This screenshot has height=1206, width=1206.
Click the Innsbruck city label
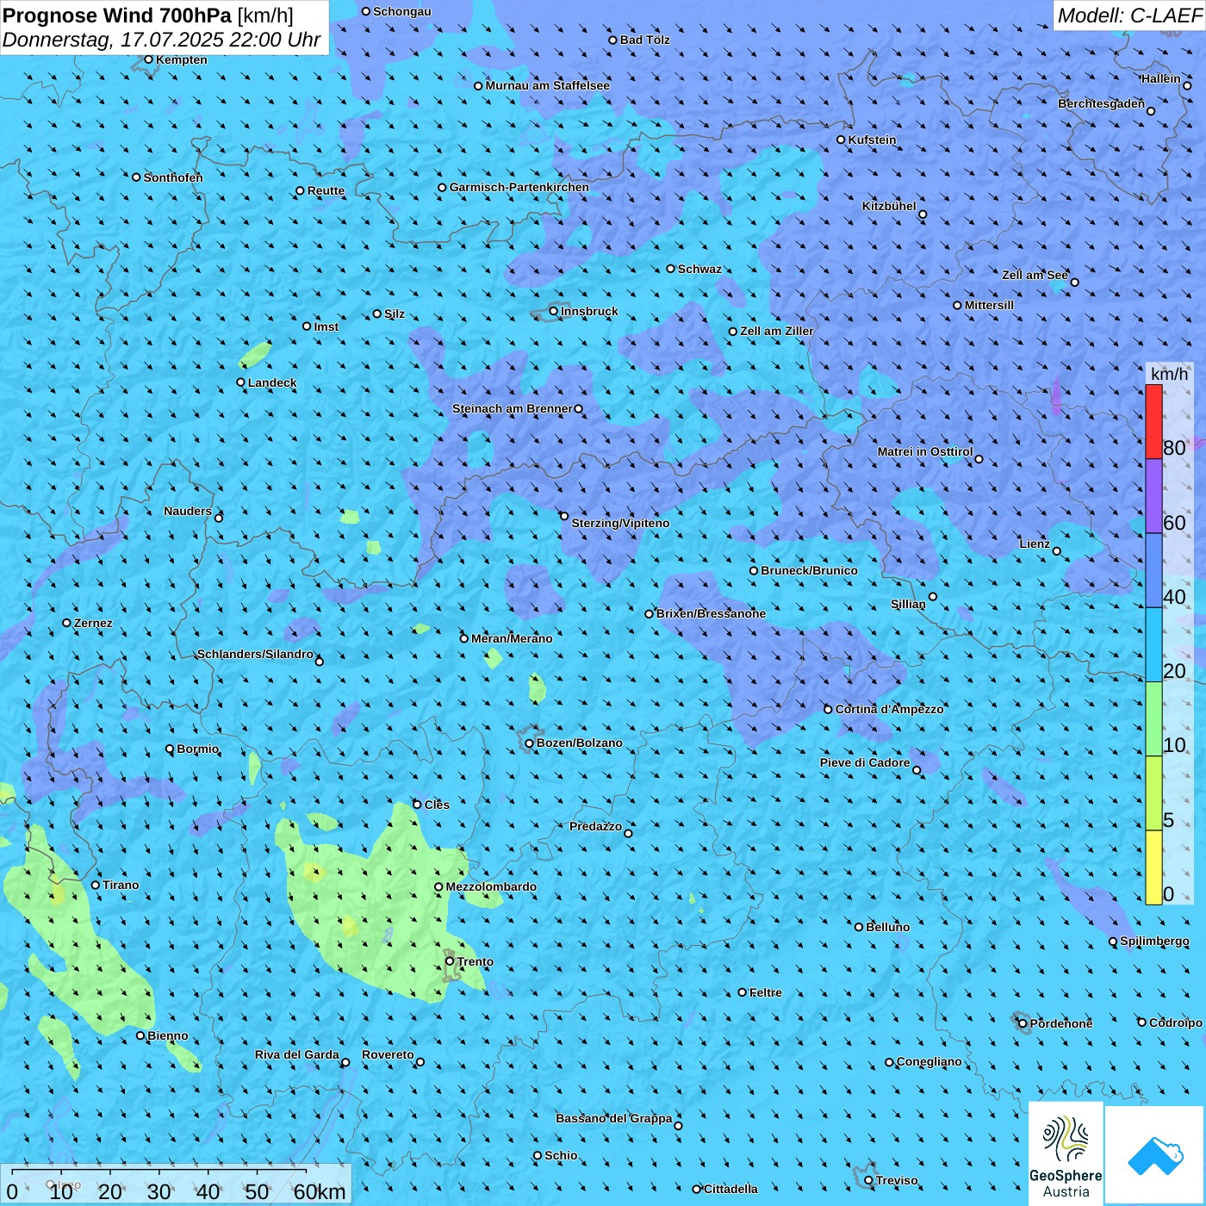coord(589,311)
